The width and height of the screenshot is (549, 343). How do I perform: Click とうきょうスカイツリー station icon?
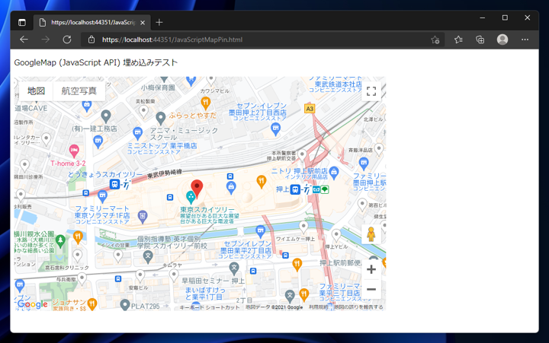pyautogui.click(x=114, y=184)
